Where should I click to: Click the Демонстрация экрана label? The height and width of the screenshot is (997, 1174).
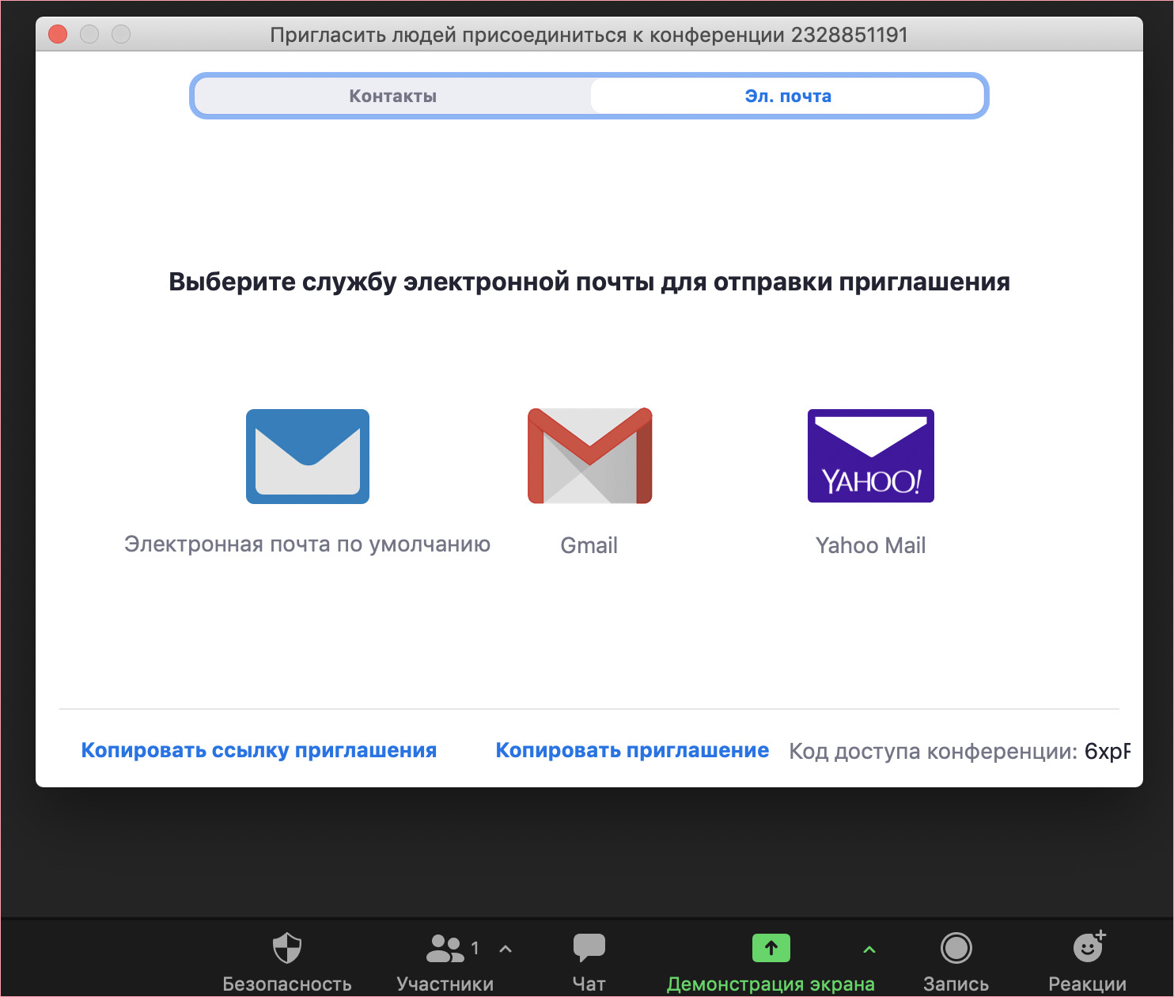click(771, 984)
